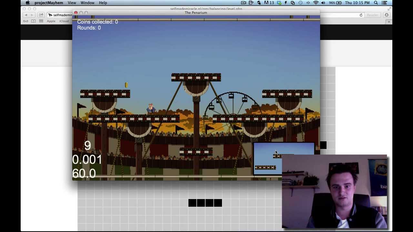
Task: Click the Safari Reader button
Action: [372, 15]
